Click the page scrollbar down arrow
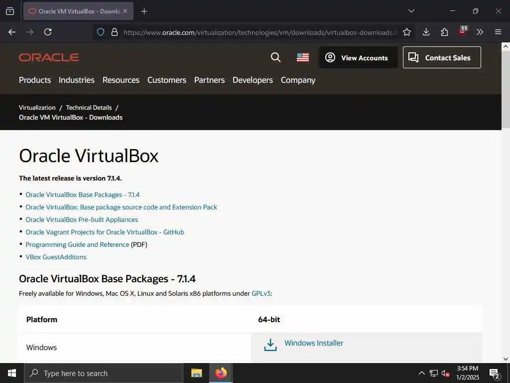The image size is (510, 383). tap(506, 359)
